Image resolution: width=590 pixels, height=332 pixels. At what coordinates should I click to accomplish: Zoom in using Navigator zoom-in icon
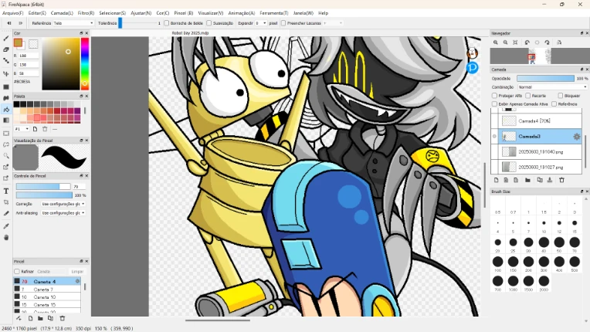coord(496,42)
